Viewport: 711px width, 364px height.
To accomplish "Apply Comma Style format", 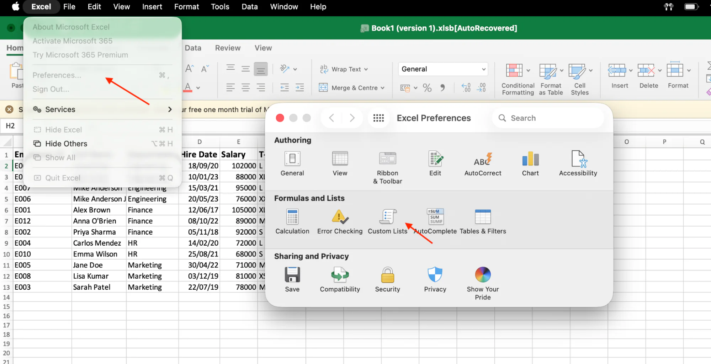I will tap(442, 88).
